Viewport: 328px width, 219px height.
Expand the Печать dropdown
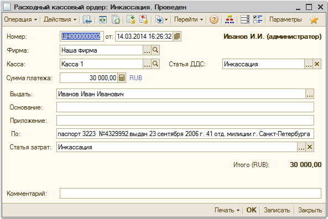pos(227,210)
